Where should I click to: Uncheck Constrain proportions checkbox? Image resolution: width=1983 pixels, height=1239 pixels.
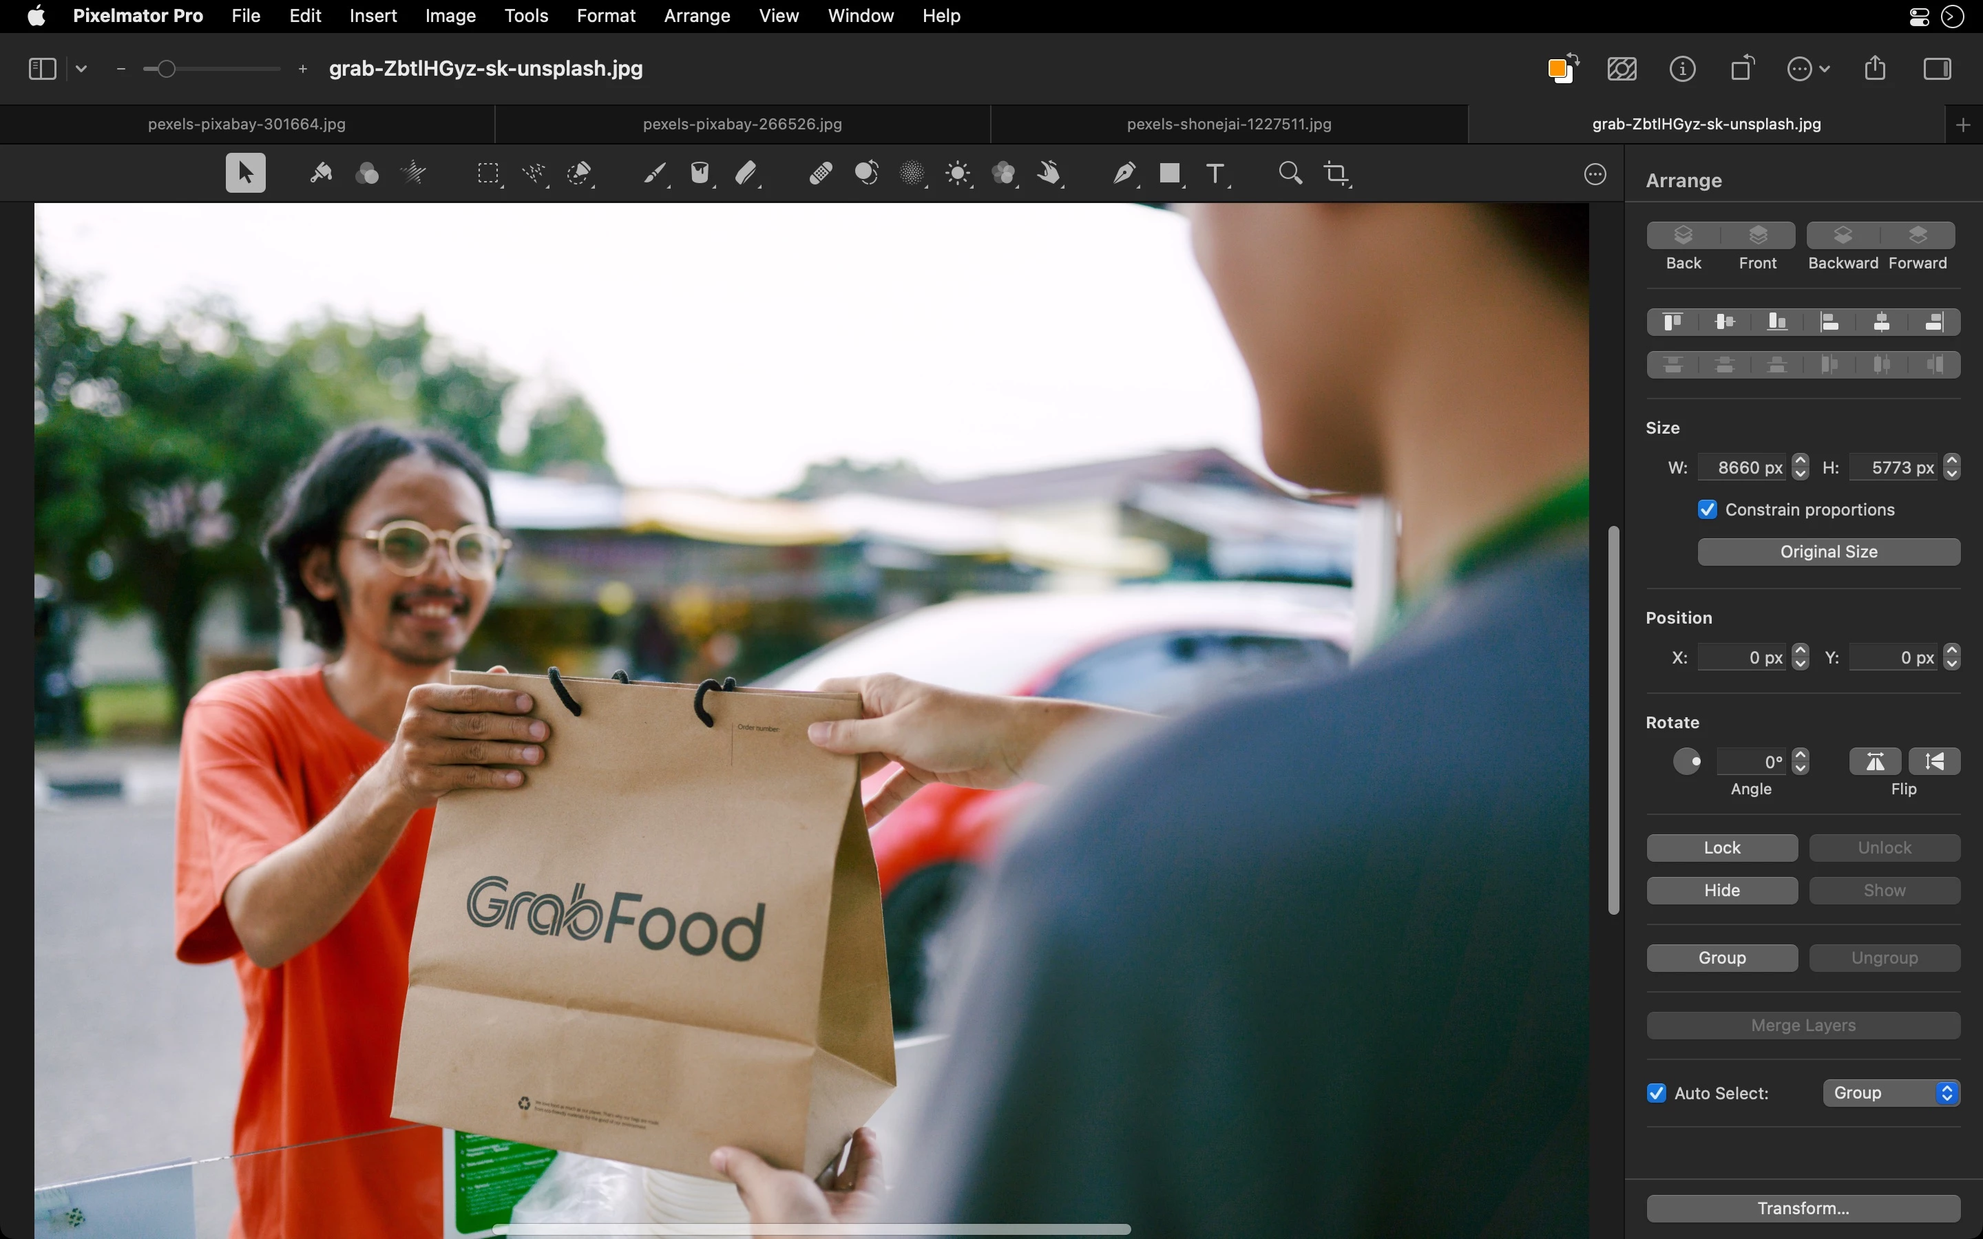tap(1708, 509)
